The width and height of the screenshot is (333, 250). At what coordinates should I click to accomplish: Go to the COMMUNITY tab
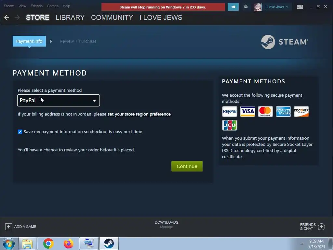[112, 18]
